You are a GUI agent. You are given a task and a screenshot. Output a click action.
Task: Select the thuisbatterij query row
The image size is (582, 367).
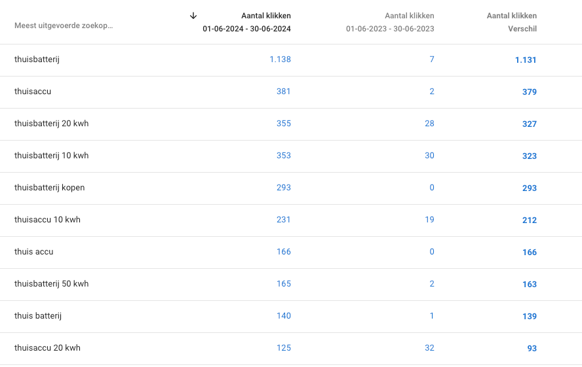[x=37, y=60]
